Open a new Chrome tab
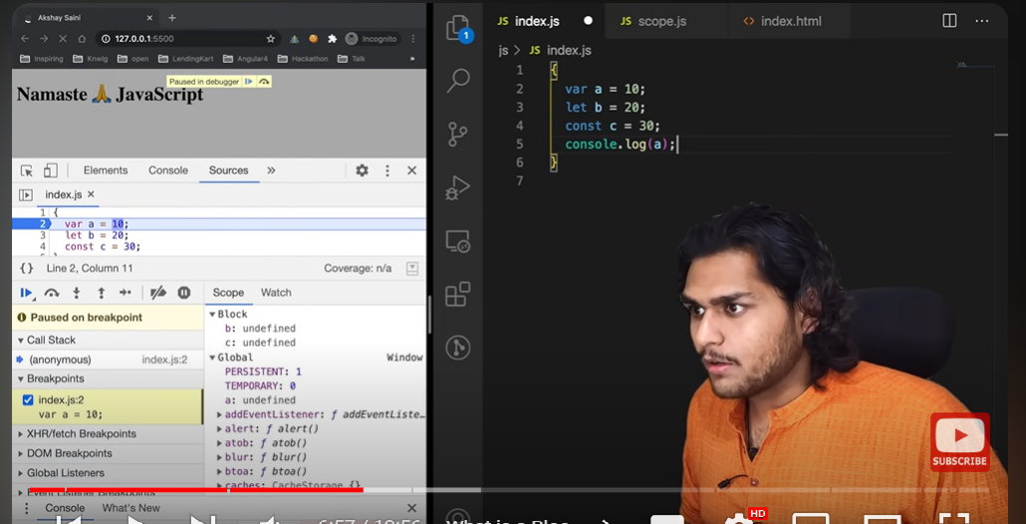The width and height of the screenshot is (1026, 524). click(172, 18)
